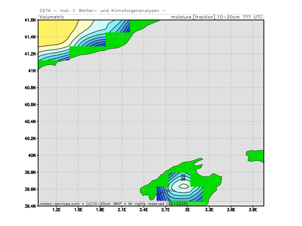Click the Volumetric label above the map
The image size is (302, 226).
pyautogui.click(x=52, y=17)
